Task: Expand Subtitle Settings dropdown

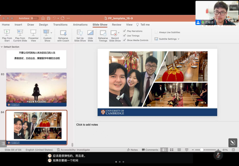Action: (x=178, y=39)
